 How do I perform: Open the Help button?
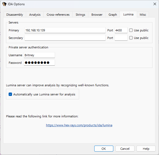(146, 149)
